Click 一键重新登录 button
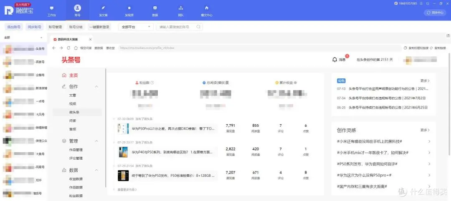This screenshot has width=451, height=201. (x=99, y=27)
